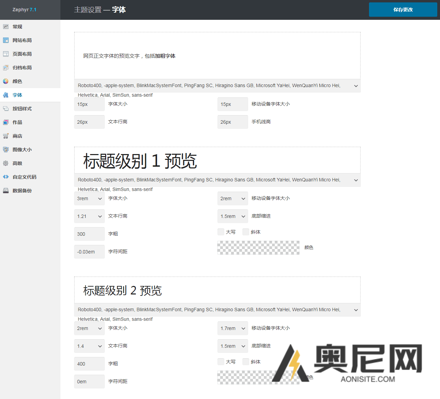The width and height of the screenshot is (440, 399).
Task: Go to the 页面布局 section
Action: pos(6,54)
